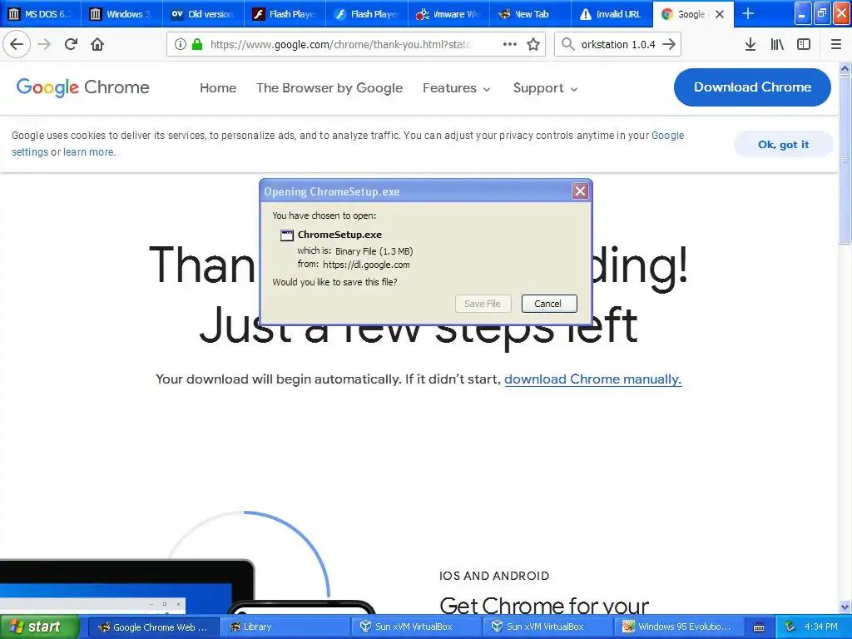This screenshot has width=852, height=639.
Task: Dismiss cookies with Ok, got it
Action: tap(783, 145)
